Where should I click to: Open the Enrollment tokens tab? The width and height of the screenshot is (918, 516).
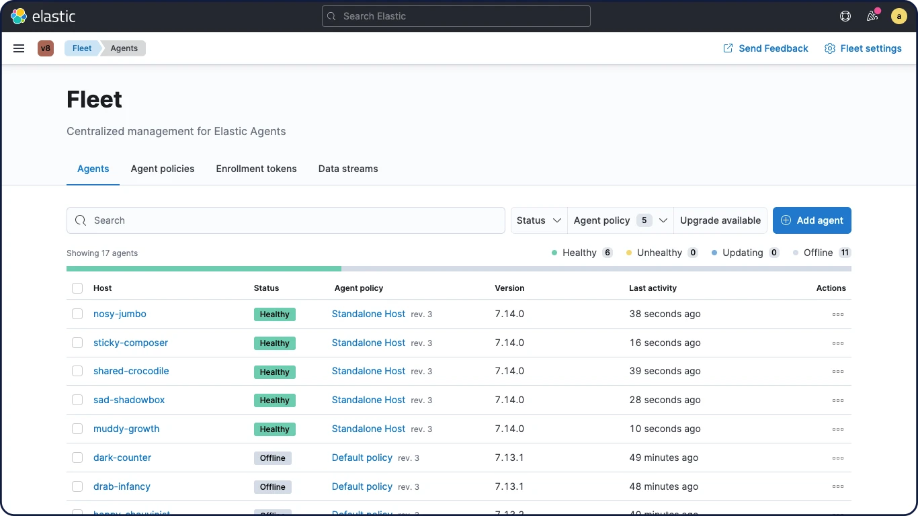256,169
